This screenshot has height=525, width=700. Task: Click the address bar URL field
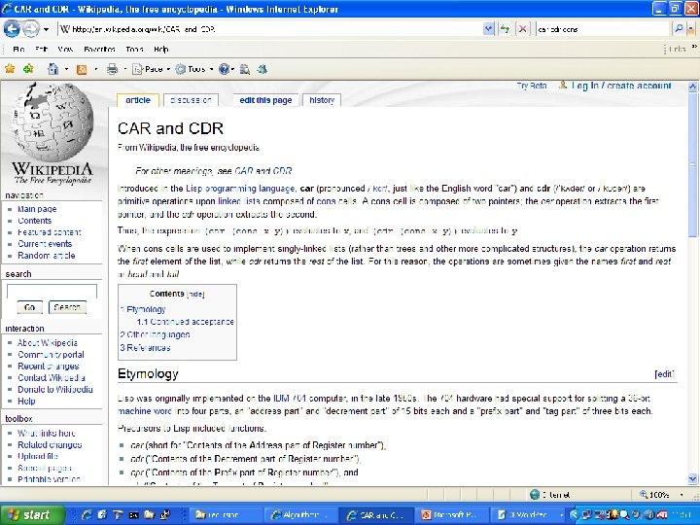click(x=270, y=29)
